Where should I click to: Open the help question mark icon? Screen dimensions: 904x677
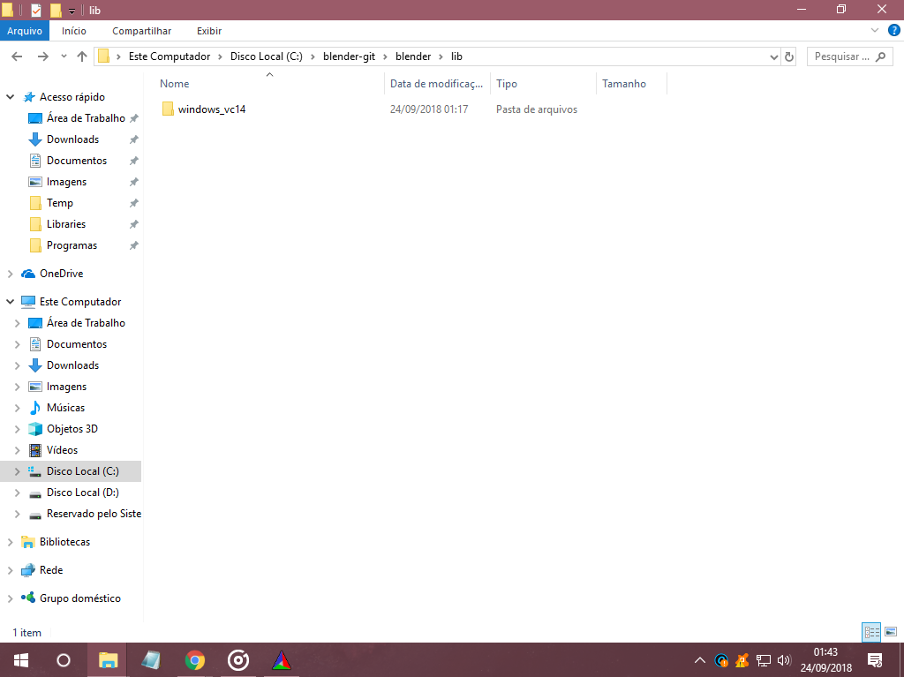click(x=893, y=30)
